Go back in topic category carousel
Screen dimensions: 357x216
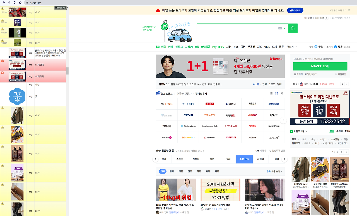(x=155, y=159)
